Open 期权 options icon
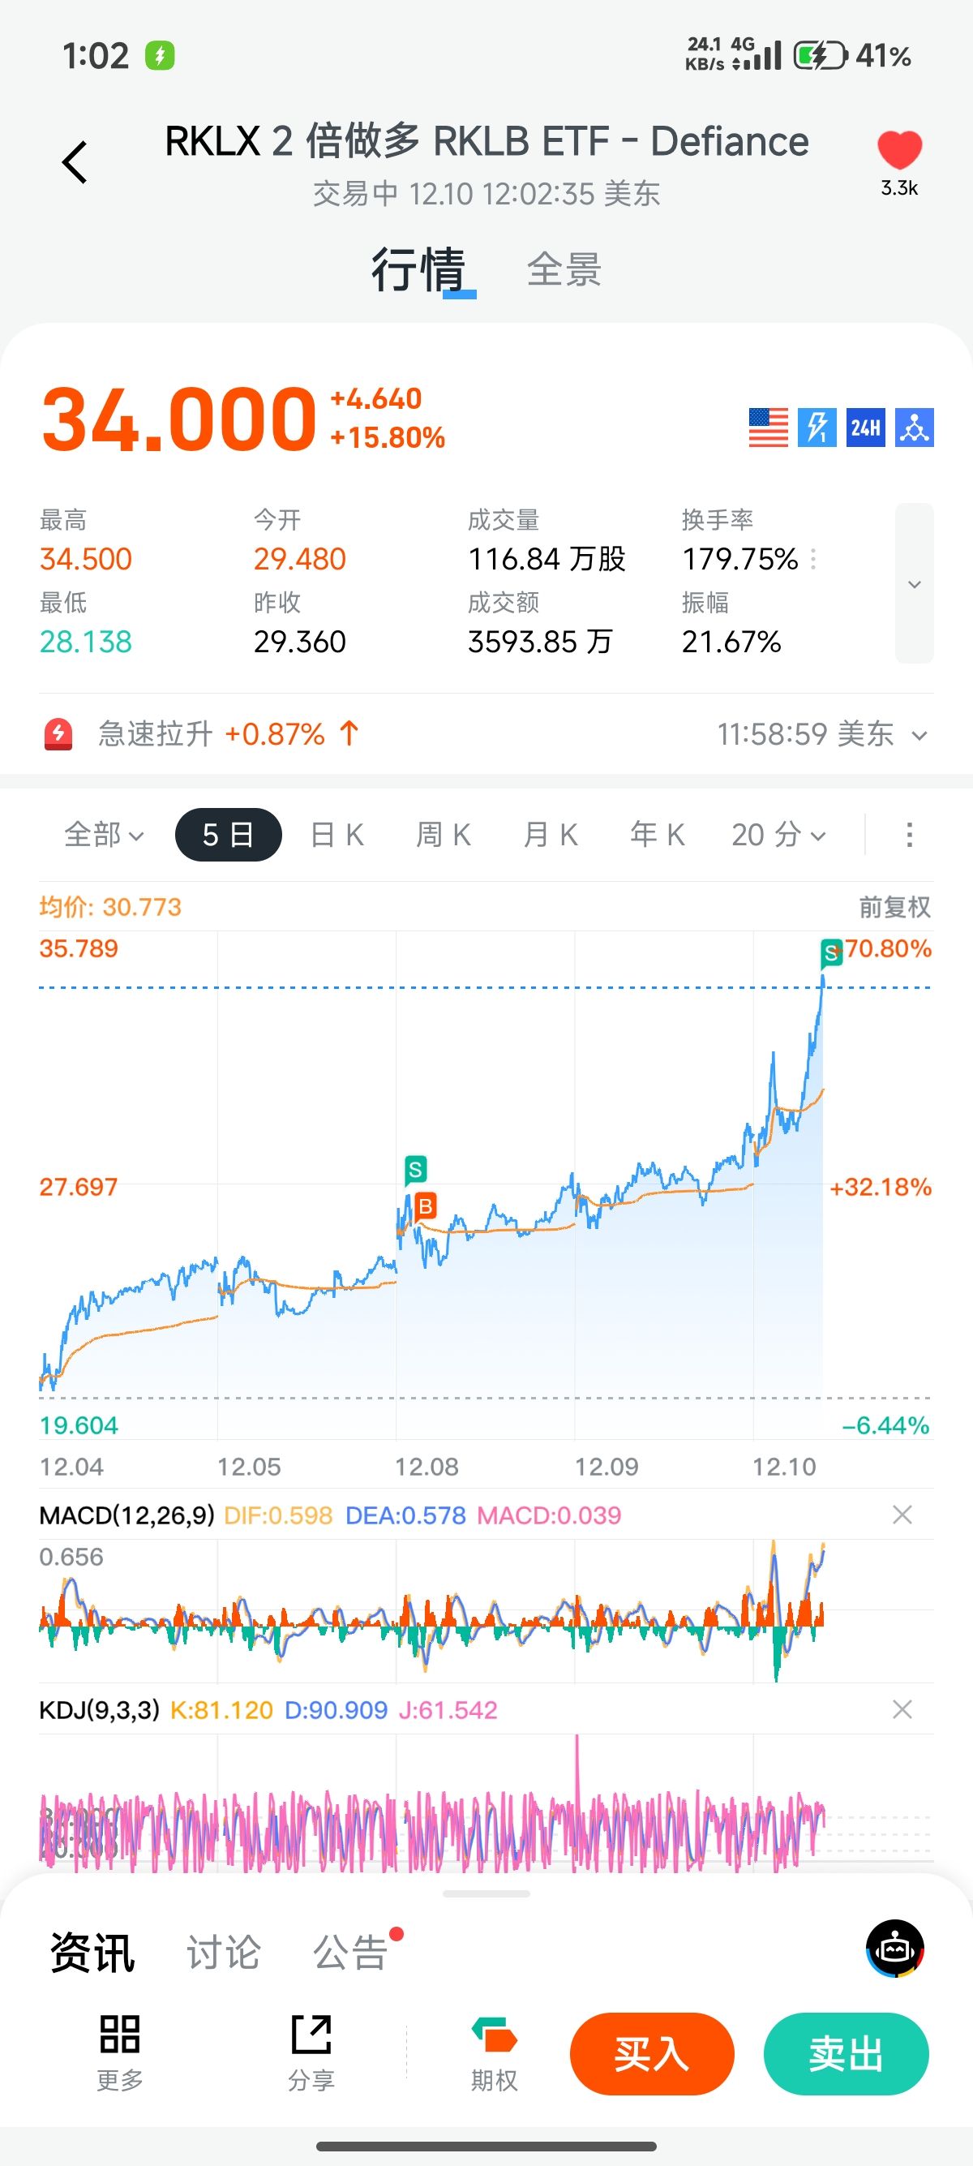Viewport: 973px width, 2166px height. [x=494, y=2052]
